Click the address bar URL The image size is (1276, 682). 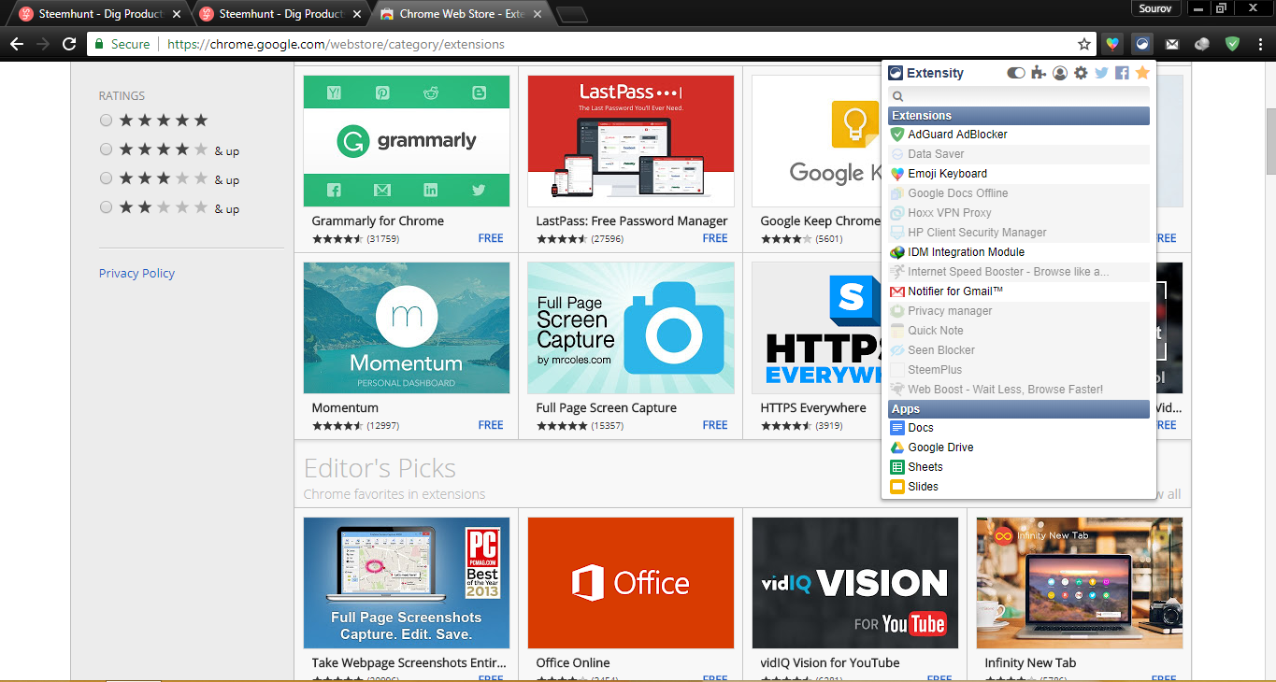(336, 44)
